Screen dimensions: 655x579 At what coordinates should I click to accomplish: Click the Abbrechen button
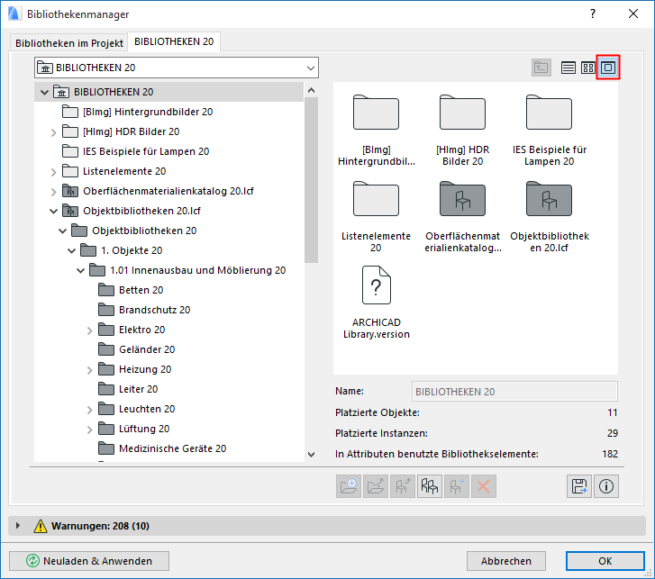click(505, 561)
